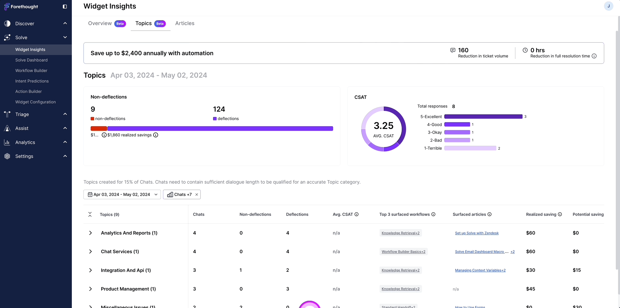Click bar chart icon in Chats filter

170,194
